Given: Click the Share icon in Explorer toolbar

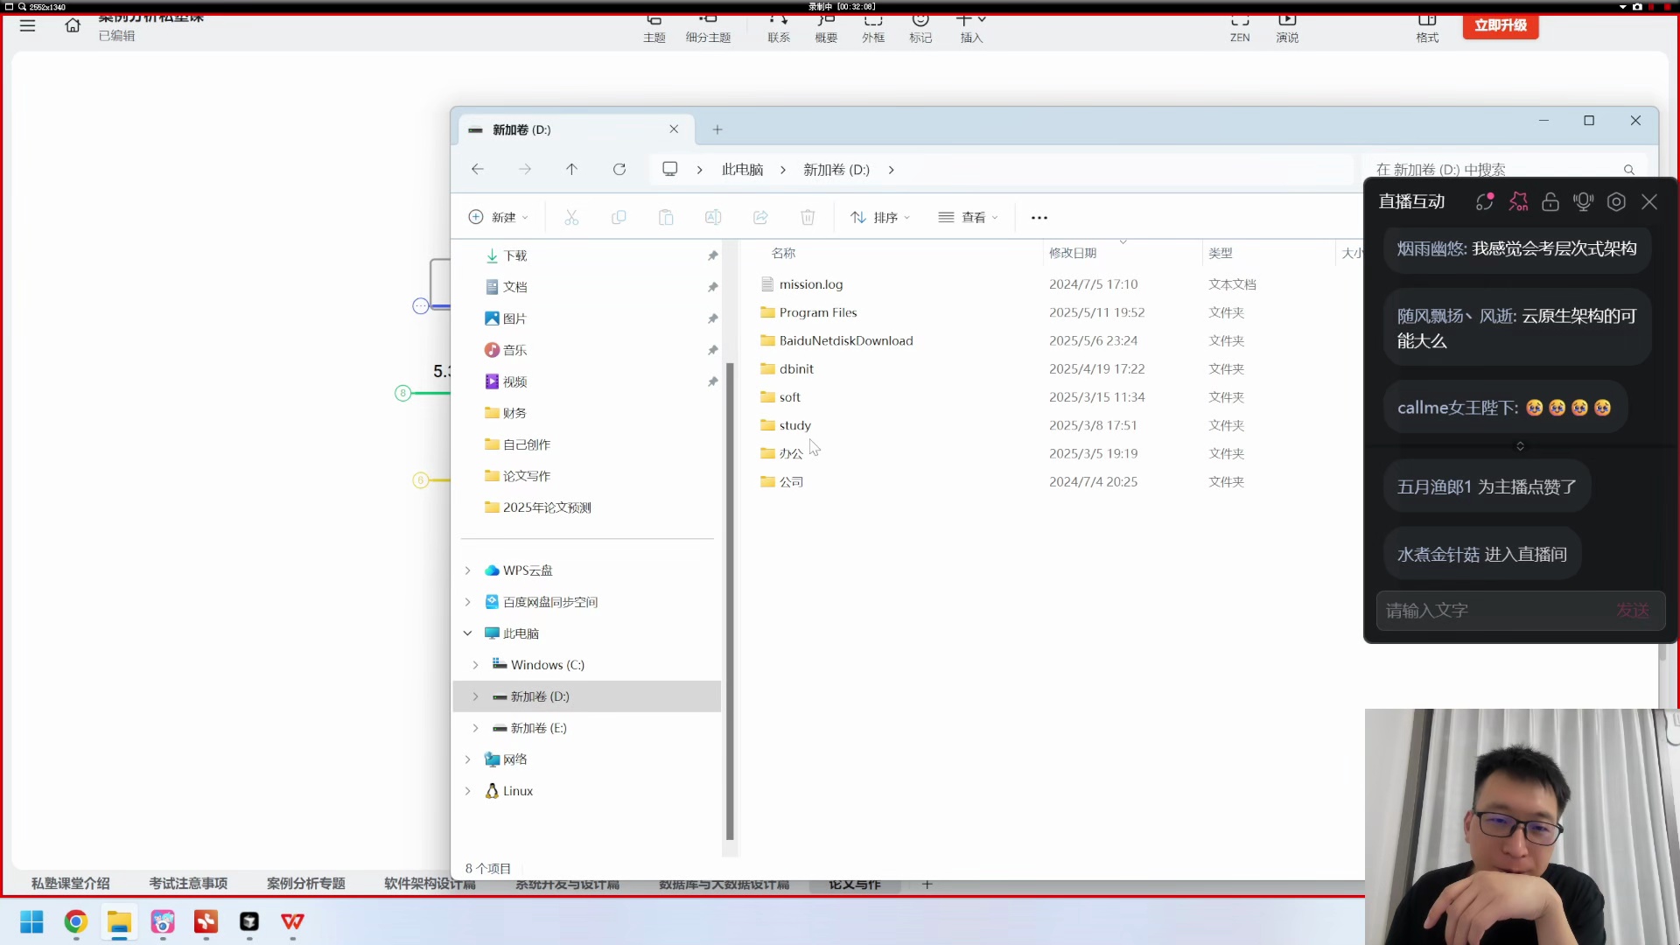Looking at the screenshot, I should tap(760, 218).
